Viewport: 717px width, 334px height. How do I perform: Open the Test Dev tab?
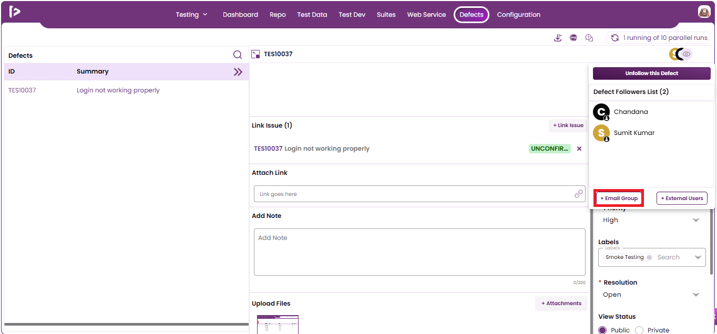pos(352,15)
